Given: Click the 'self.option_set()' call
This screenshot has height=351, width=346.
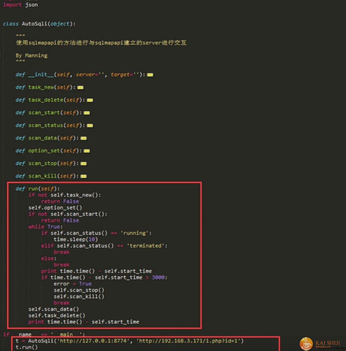Looking at the screenshot, I should click(55, 208).
